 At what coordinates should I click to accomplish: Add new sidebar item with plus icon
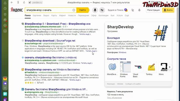coord(5,88)
